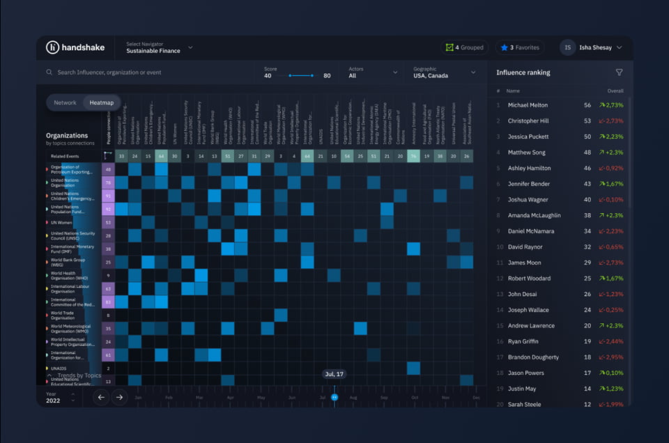Click the Name column header in ranking

[x=513, y=91]
